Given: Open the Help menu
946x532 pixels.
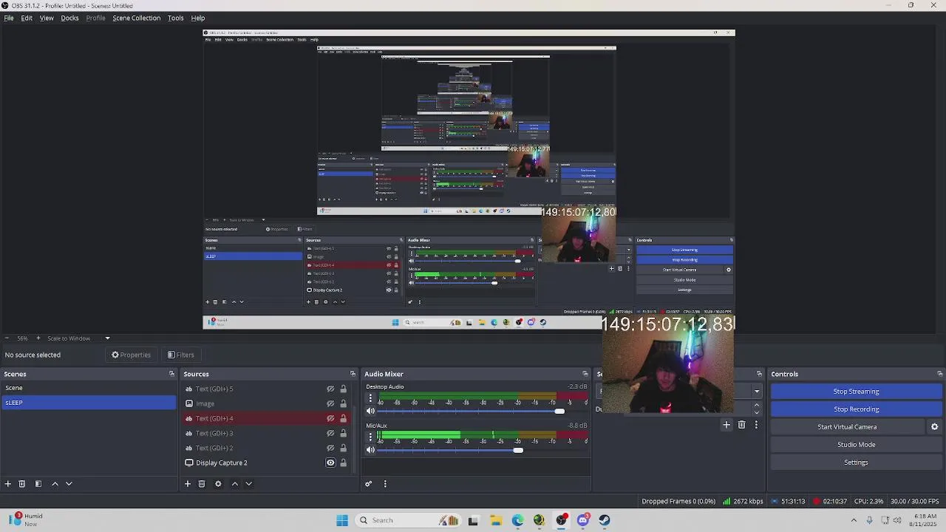Looking at the screenshot, I should point(198,18).
